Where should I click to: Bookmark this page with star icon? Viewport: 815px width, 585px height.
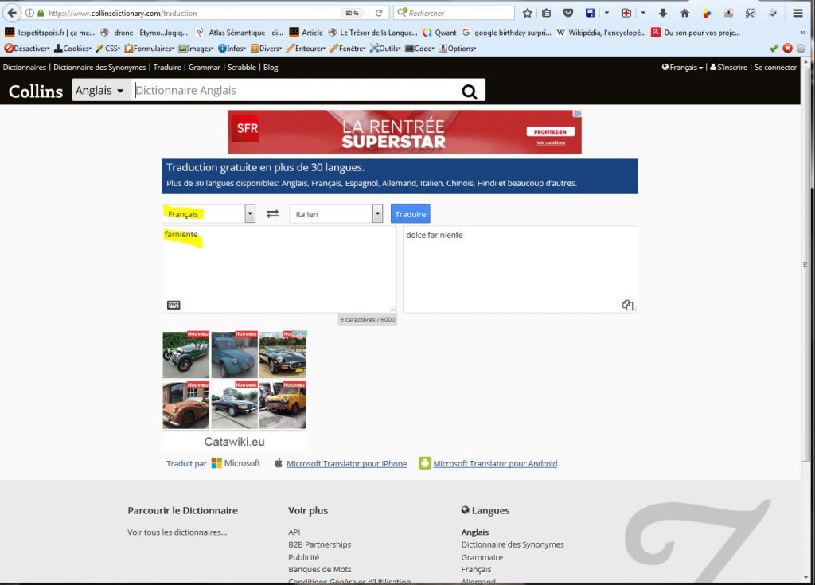coord(527,13)
